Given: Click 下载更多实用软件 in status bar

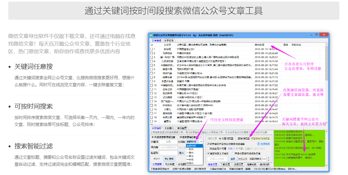Looking at the screenshot, I should coord(160,169).
